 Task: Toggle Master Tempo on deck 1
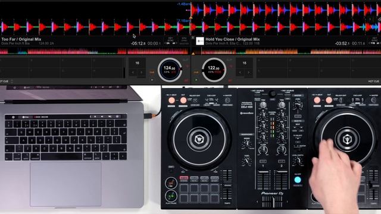click(186, 81)
